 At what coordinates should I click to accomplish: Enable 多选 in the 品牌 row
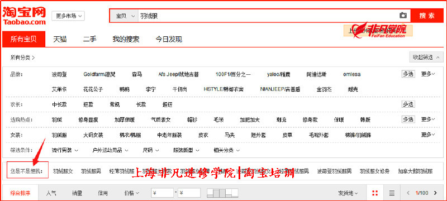click(408, 74)
